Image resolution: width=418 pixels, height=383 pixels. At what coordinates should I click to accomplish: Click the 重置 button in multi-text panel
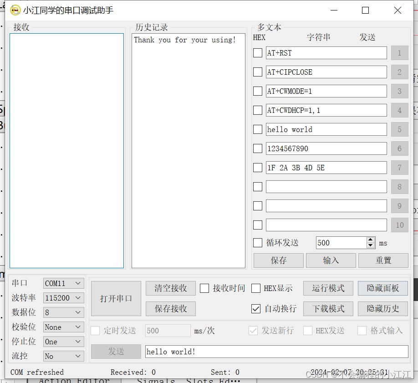coord(383,260)
